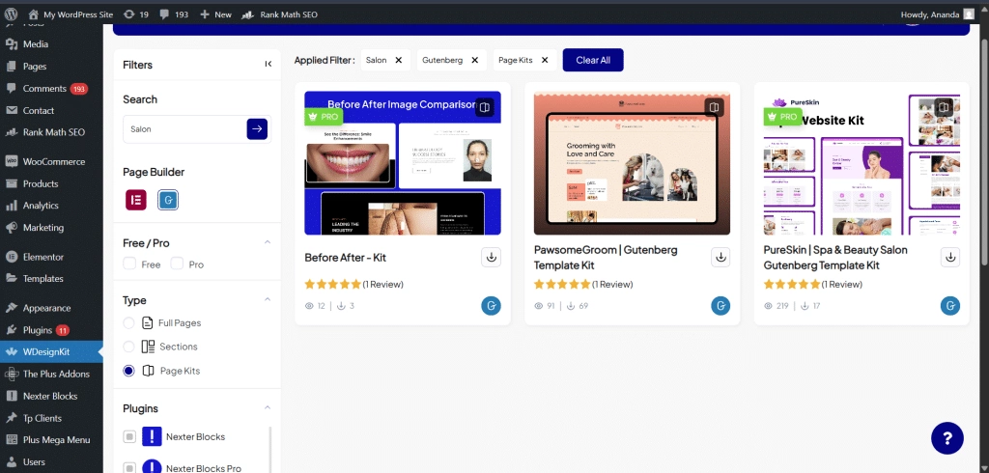Open PawsomeGroom Gutenberg Template Kit title
Viewport: 989px width, 473px height.
click(x=606, y=258)
